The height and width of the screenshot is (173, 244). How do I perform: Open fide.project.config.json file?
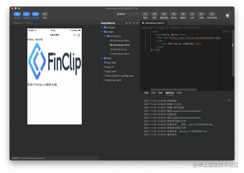[x=119, y=76]
